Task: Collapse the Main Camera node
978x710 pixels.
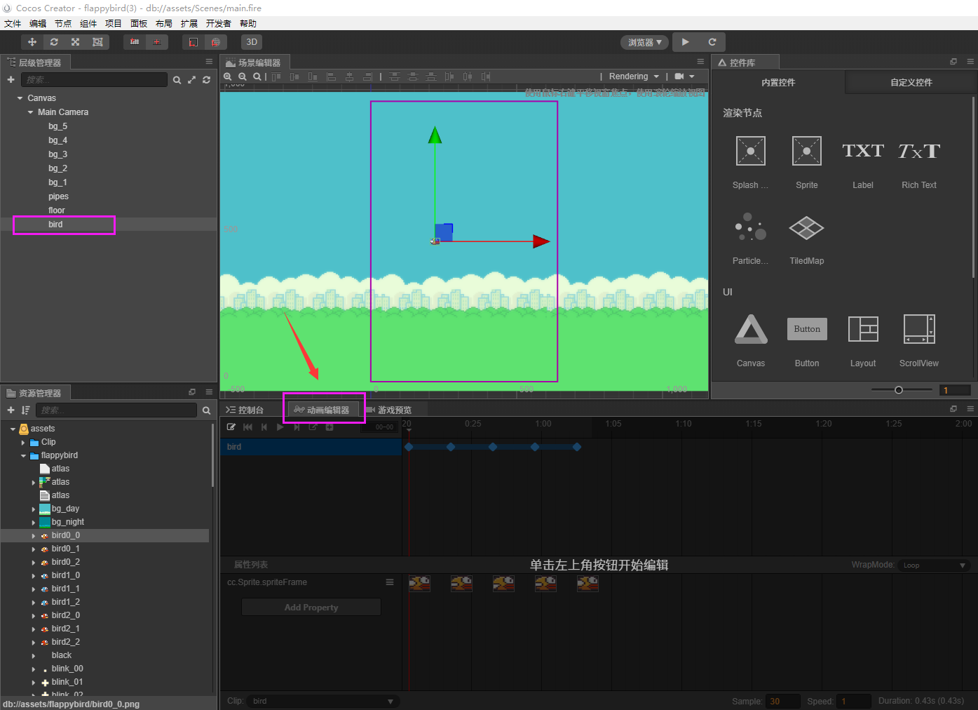Action: tap(30, 112)
